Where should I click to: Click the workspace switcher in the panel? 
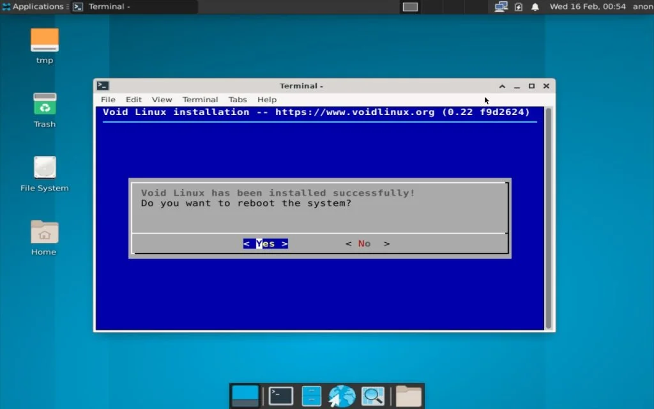pos(409,7)
